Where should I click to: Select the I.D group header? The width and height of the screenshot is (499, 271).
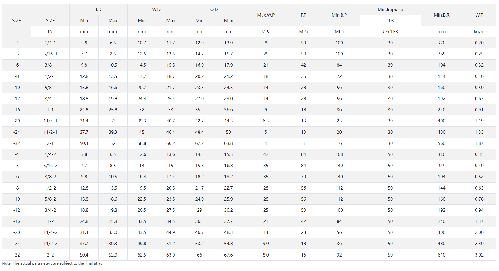point(99,10)
